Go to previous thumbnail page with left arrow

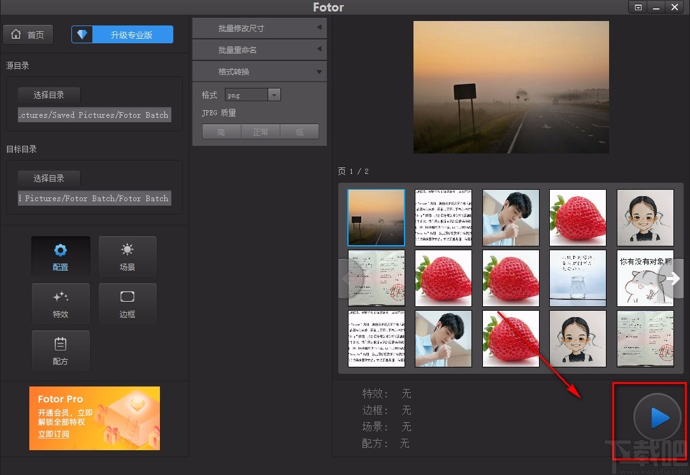point(347,278)
